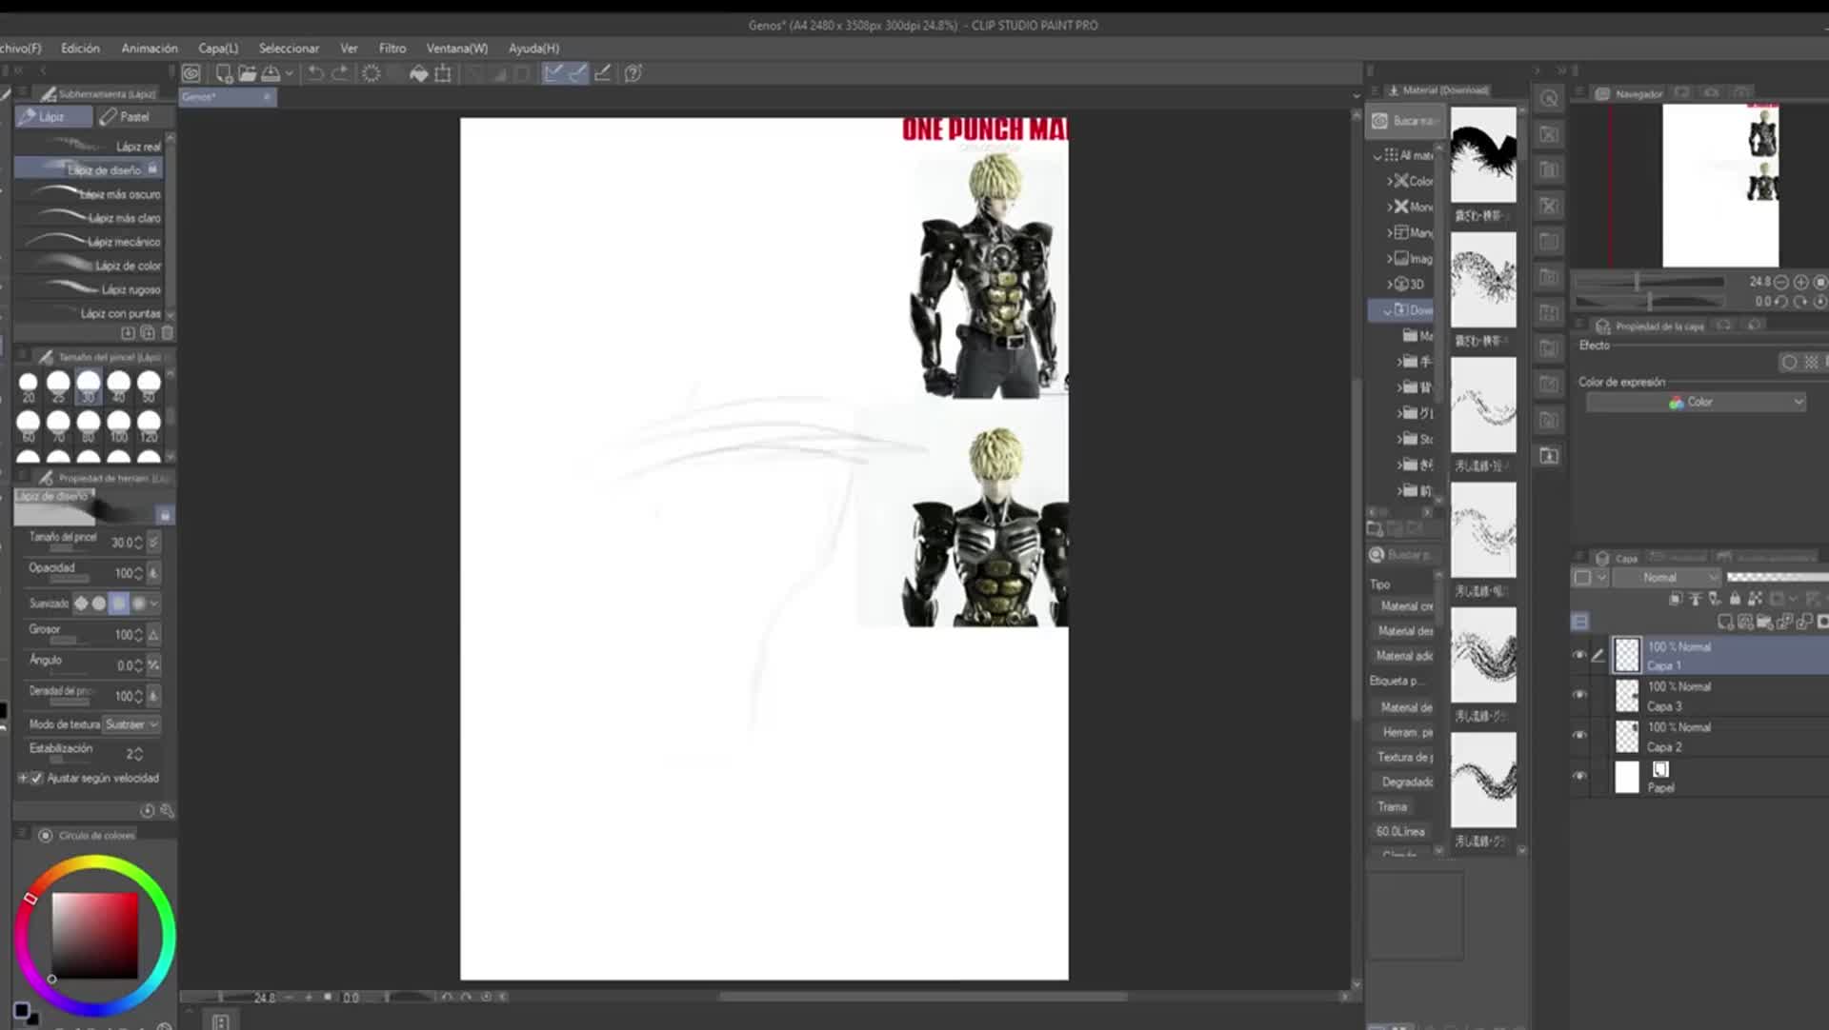This screenshot has width=1829, height=1030.
Task: Open the Capa(L) menu
Action: 218,48
